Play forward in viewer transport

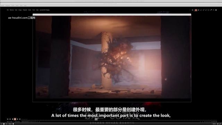[x=18, y=119]
